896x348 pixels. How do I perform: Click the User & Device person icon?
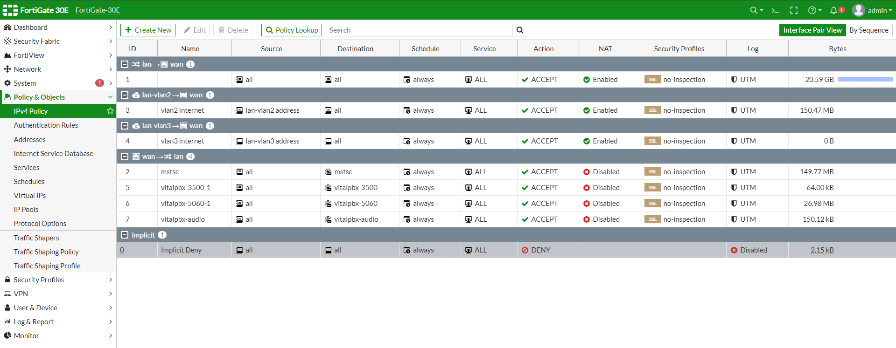pos(7,308)
